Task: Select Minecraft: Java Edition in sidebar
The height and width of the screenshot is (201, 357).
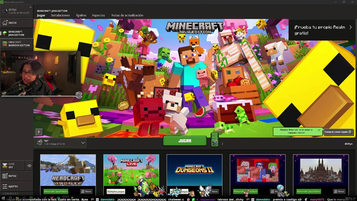Action: click(16, 33)
